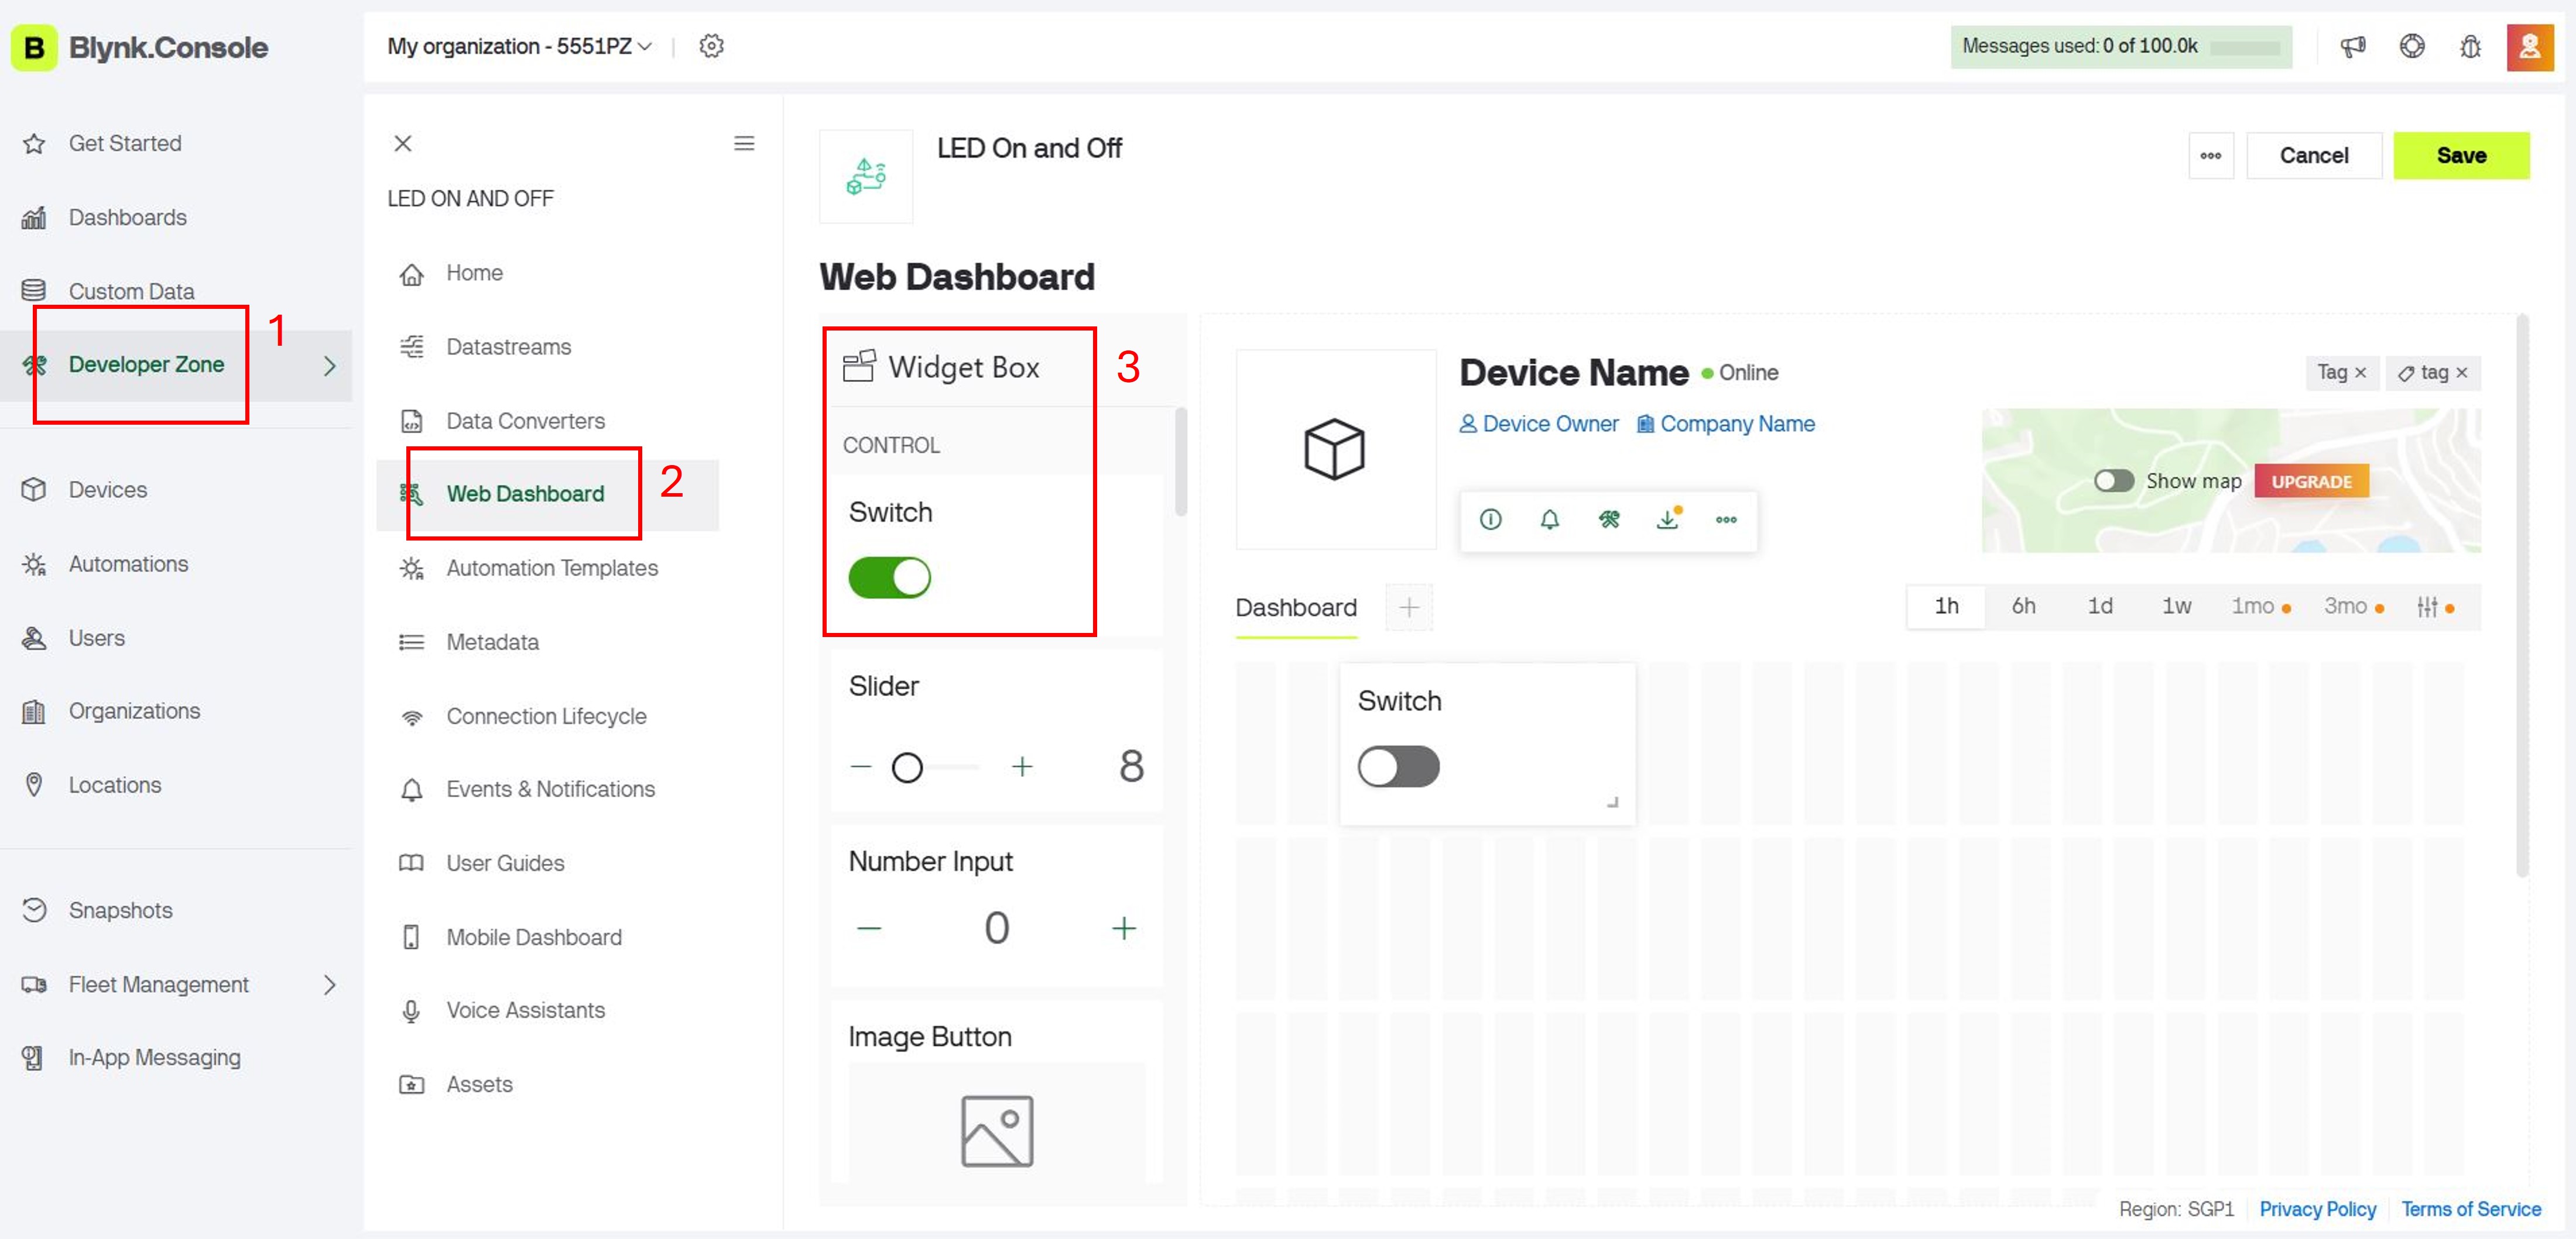Open the device actions three-dots icon

1726,519
